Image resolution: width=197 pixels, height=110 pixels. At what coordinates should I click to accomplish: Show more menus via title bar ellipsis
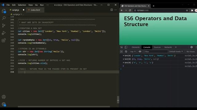[48, 5]
